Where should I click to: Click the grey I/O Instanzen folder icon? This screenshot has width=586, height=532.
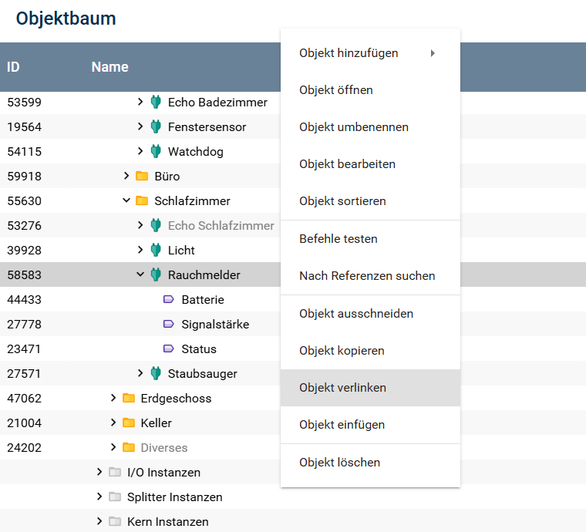[114, 472]
